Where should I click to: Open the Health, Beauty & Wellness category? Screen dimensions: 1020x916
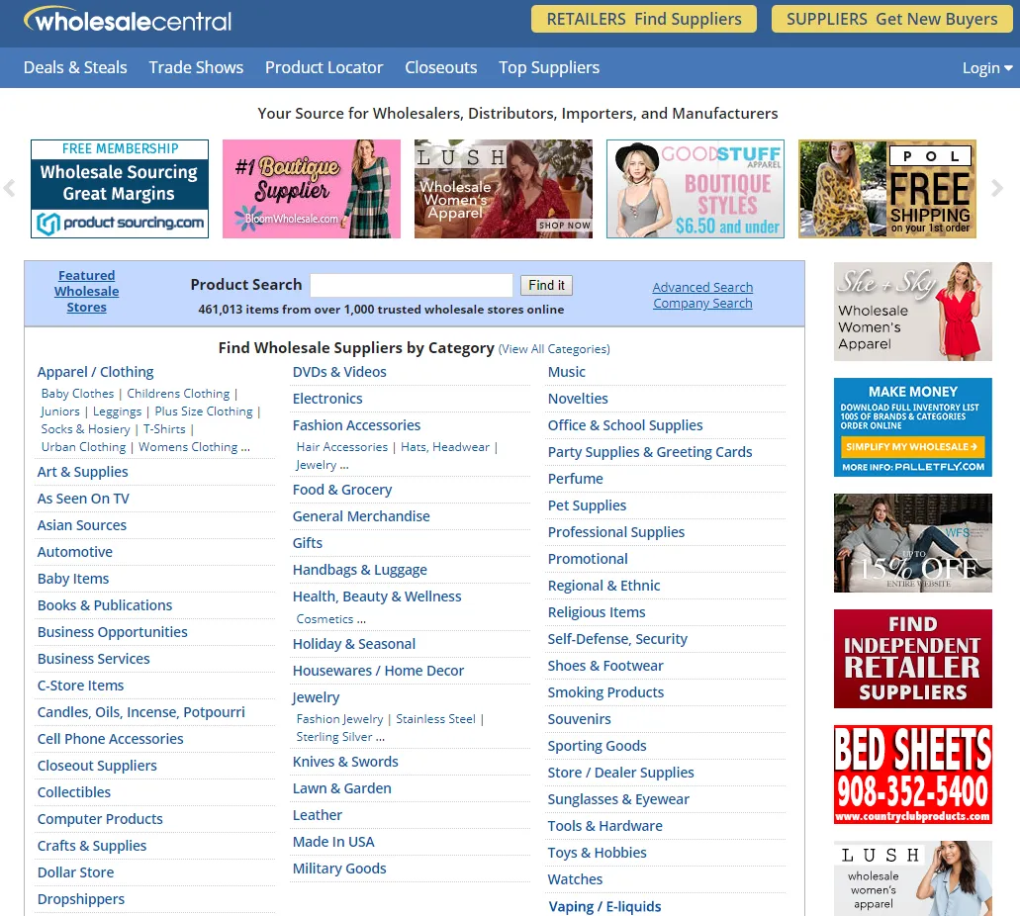point(377,596)
